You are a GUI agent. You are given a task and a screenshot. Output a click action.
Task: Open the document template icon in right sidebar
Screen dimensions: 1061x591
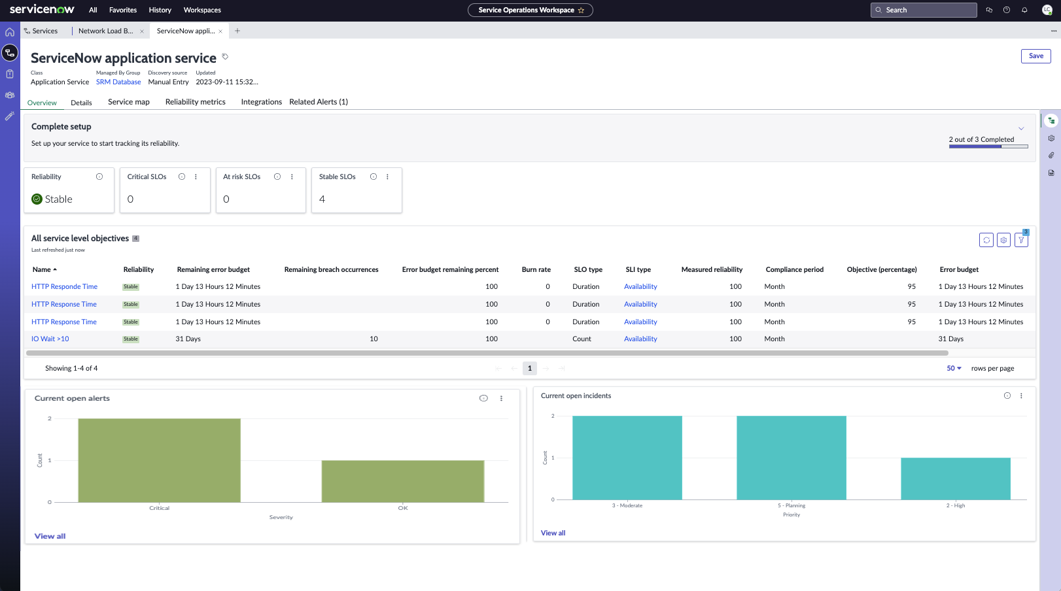[1051, 173]
